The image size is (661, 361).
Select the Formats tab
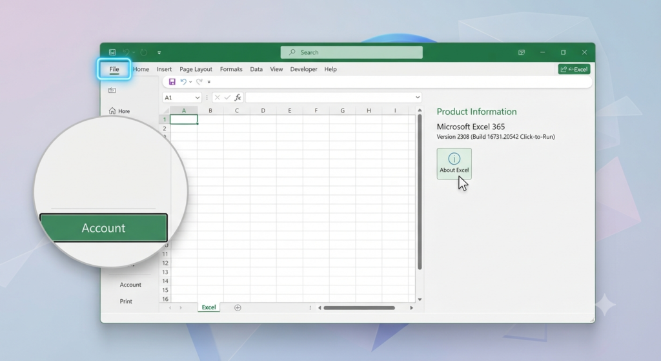[231, 69]
